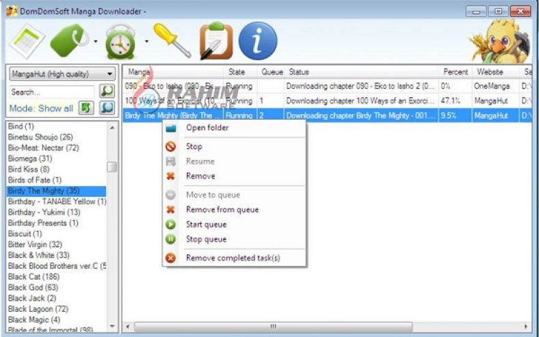The height and width of the screenshot is (337, 539).
Task: Sort by the Queue column header
Action: tap(272, 72)
